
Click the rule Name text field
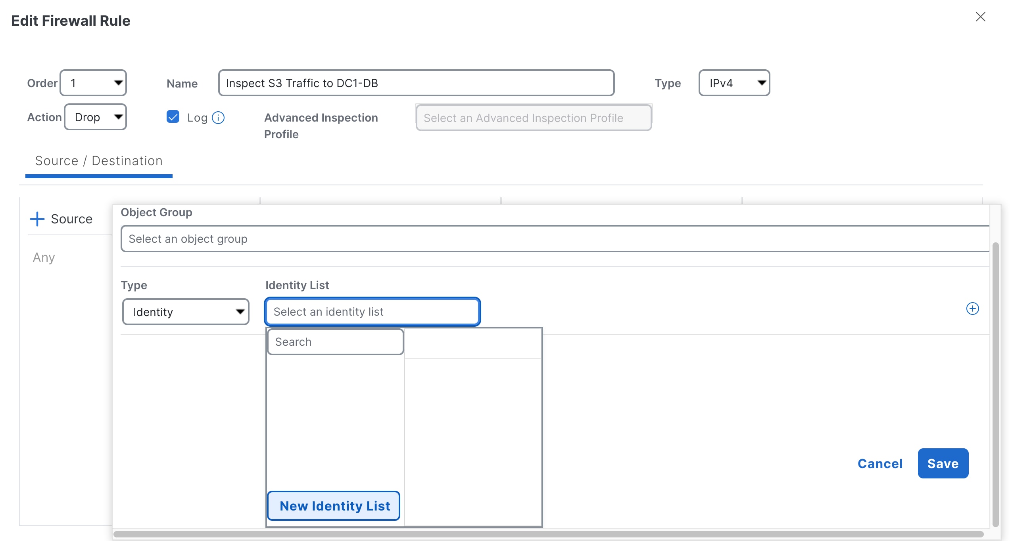pyautogui.click(x=416, y=83)
